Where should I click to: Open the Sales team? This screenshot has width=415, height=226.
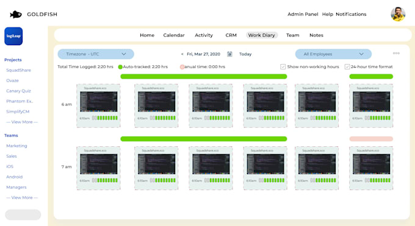click(12, 156)
